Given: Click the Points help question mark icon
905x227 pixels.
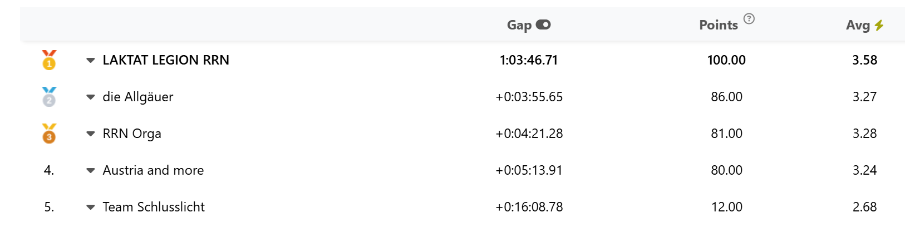Looking at the screenshot, I should 749,19.
